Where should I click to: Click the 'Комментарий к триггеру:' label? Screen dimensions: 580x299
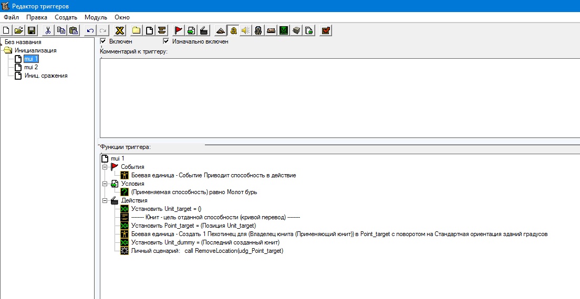coord(133,51)
